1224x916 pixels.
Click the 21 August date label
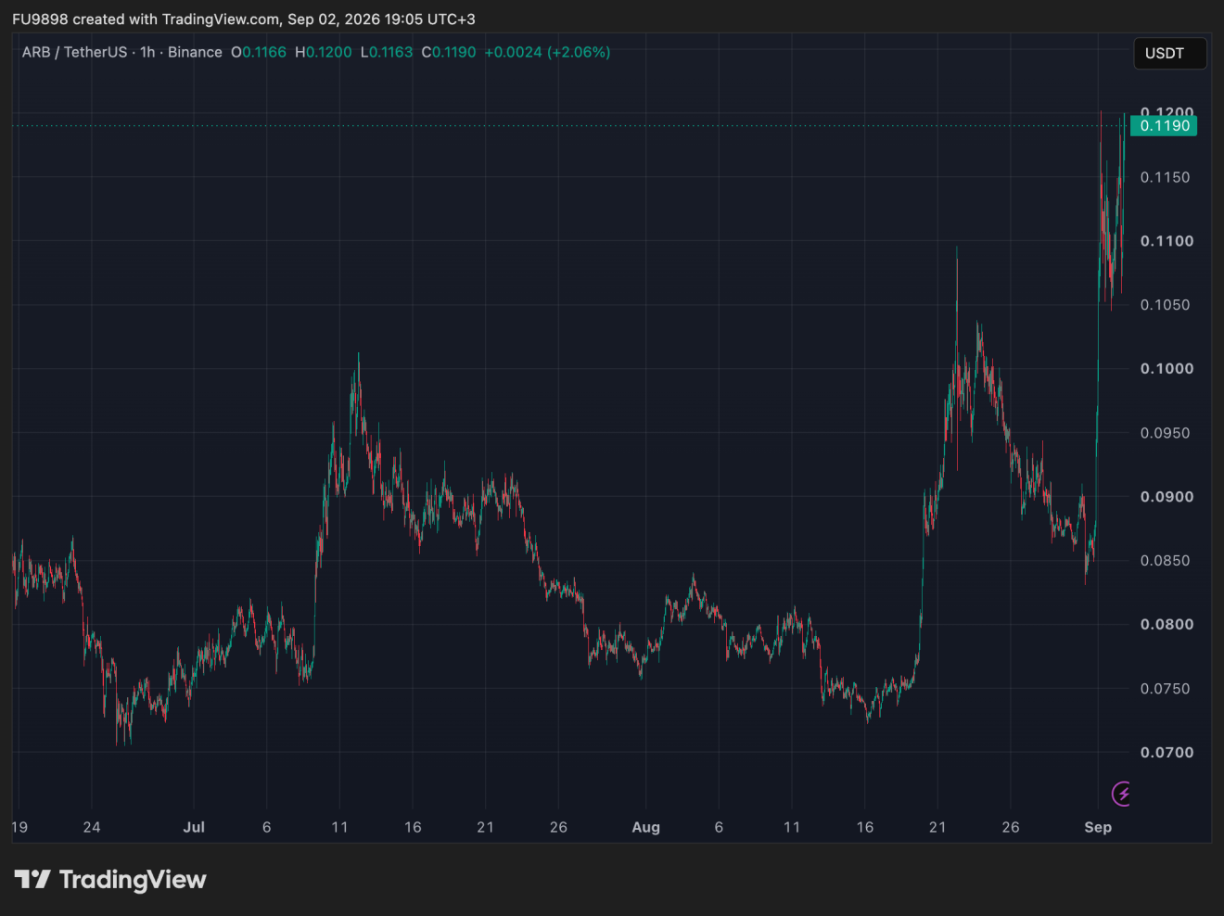tap(937, 827)
